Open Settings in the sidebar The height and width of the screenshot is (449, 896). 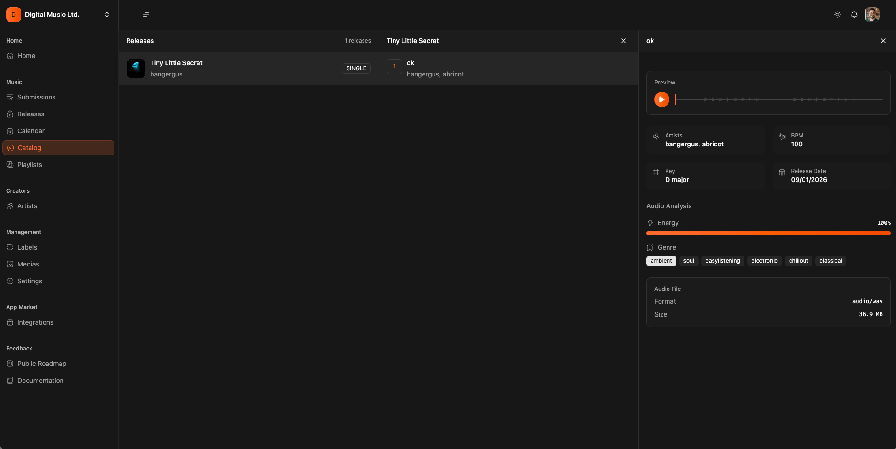click(58, 281)
